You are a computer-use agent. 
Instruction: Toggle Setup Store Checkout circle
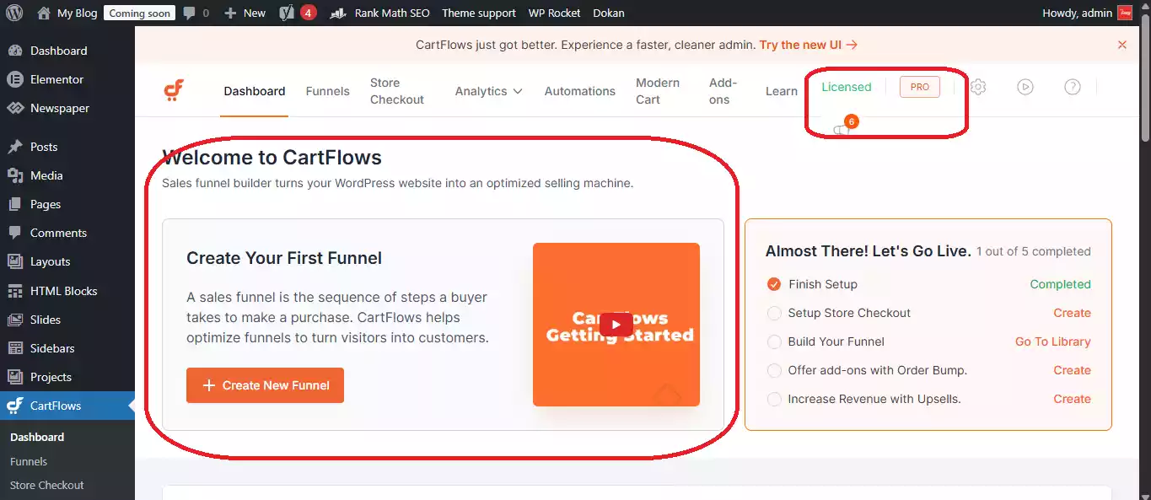pyautogui.click(x=774, y=313)
